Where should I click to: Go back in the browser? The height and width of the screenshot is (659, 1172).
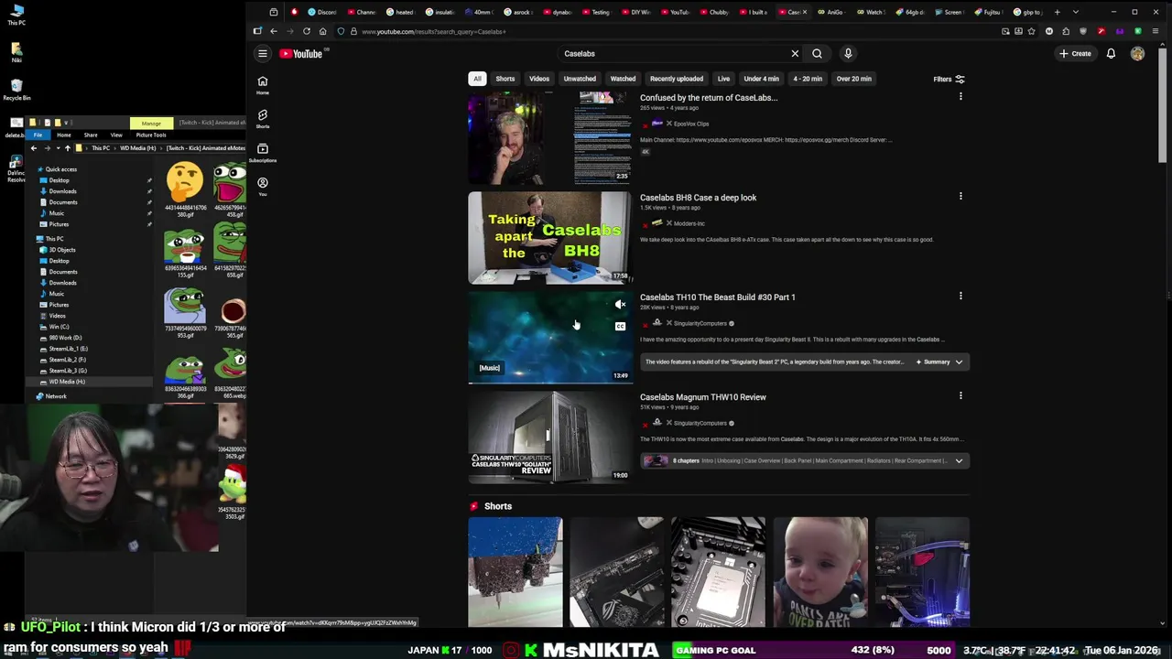(273, 31)
